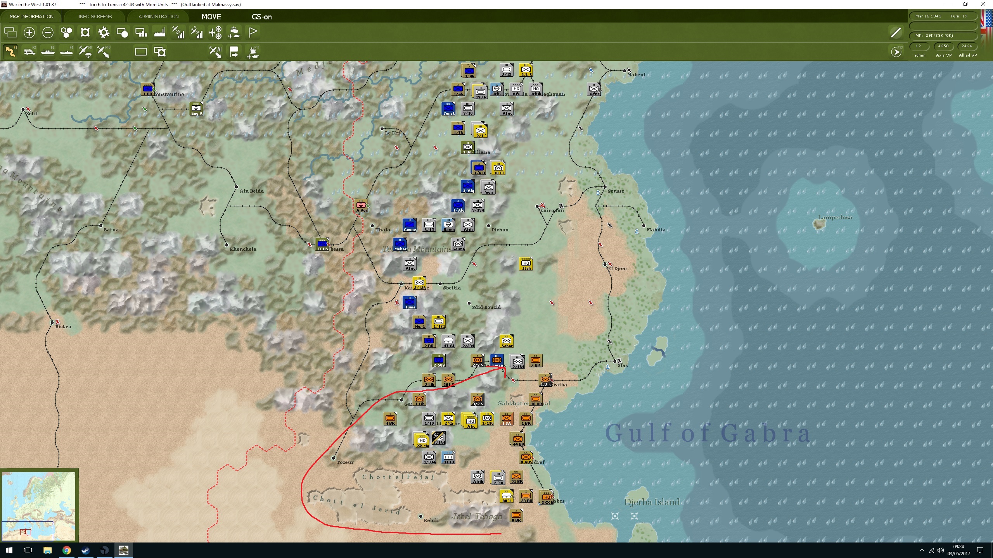Select the Const blue unit counter
This screenshot has width=993, height=558.
point(448,109)
